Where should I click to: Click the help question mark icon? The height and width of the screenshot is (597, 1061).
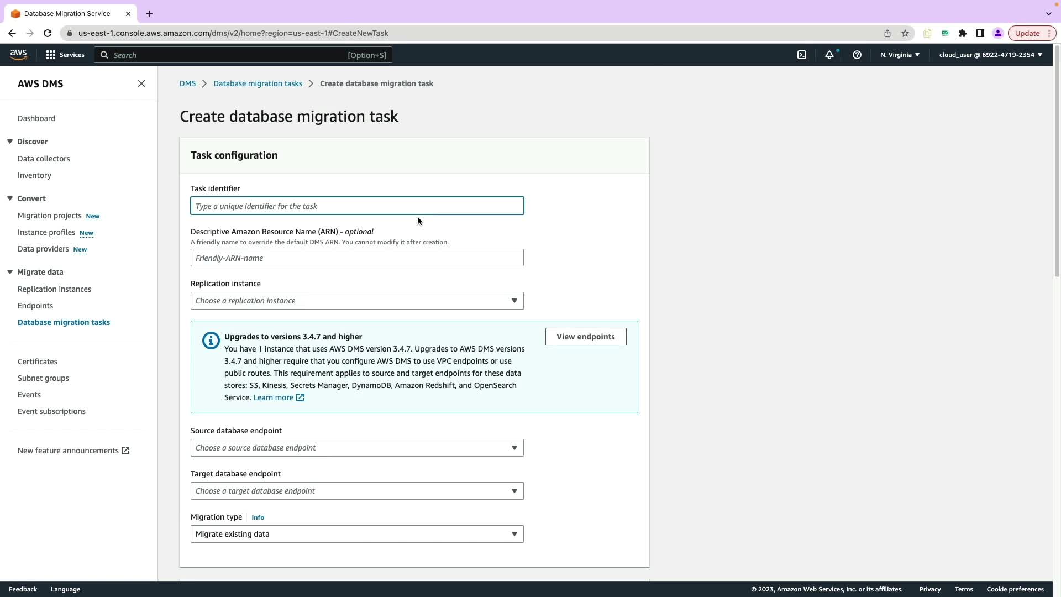(857, 55)
